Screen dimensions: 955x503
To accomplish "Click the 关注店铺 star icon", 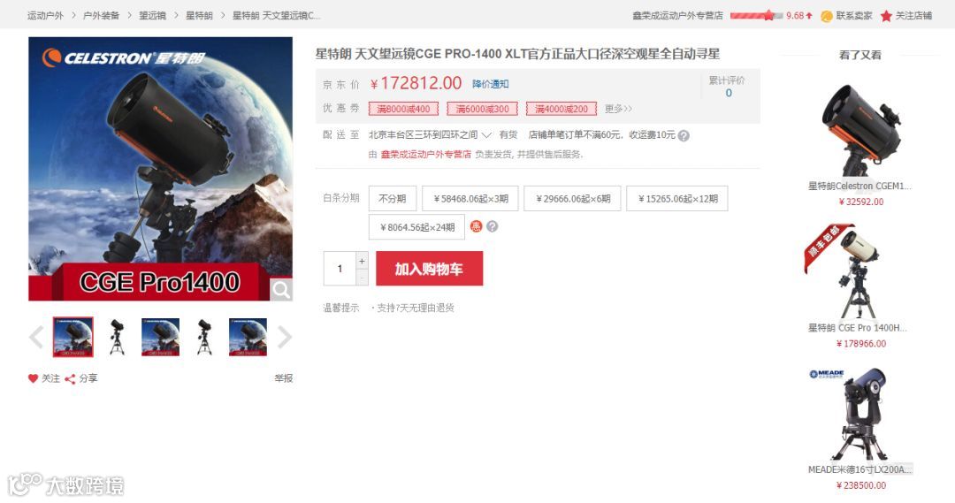I will click(886, 16).
